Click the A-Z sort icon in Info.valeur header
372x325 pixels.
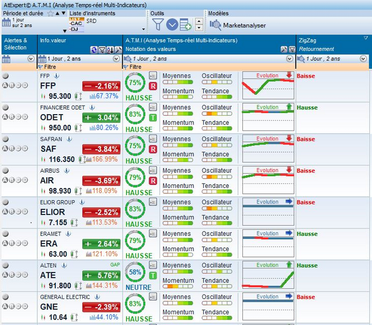click(110, 50)
